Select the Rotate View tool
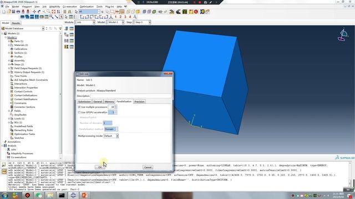 39,12
